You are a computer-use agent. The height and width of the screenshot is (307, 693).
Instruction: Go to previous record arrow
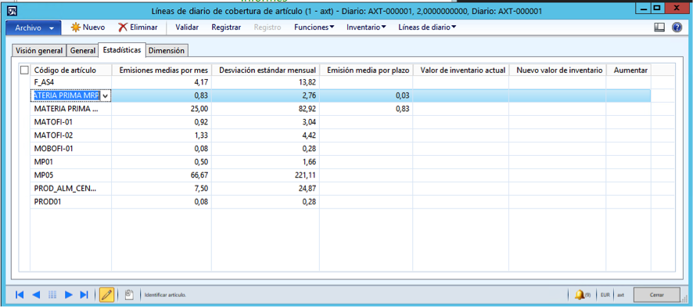(36, 294)
